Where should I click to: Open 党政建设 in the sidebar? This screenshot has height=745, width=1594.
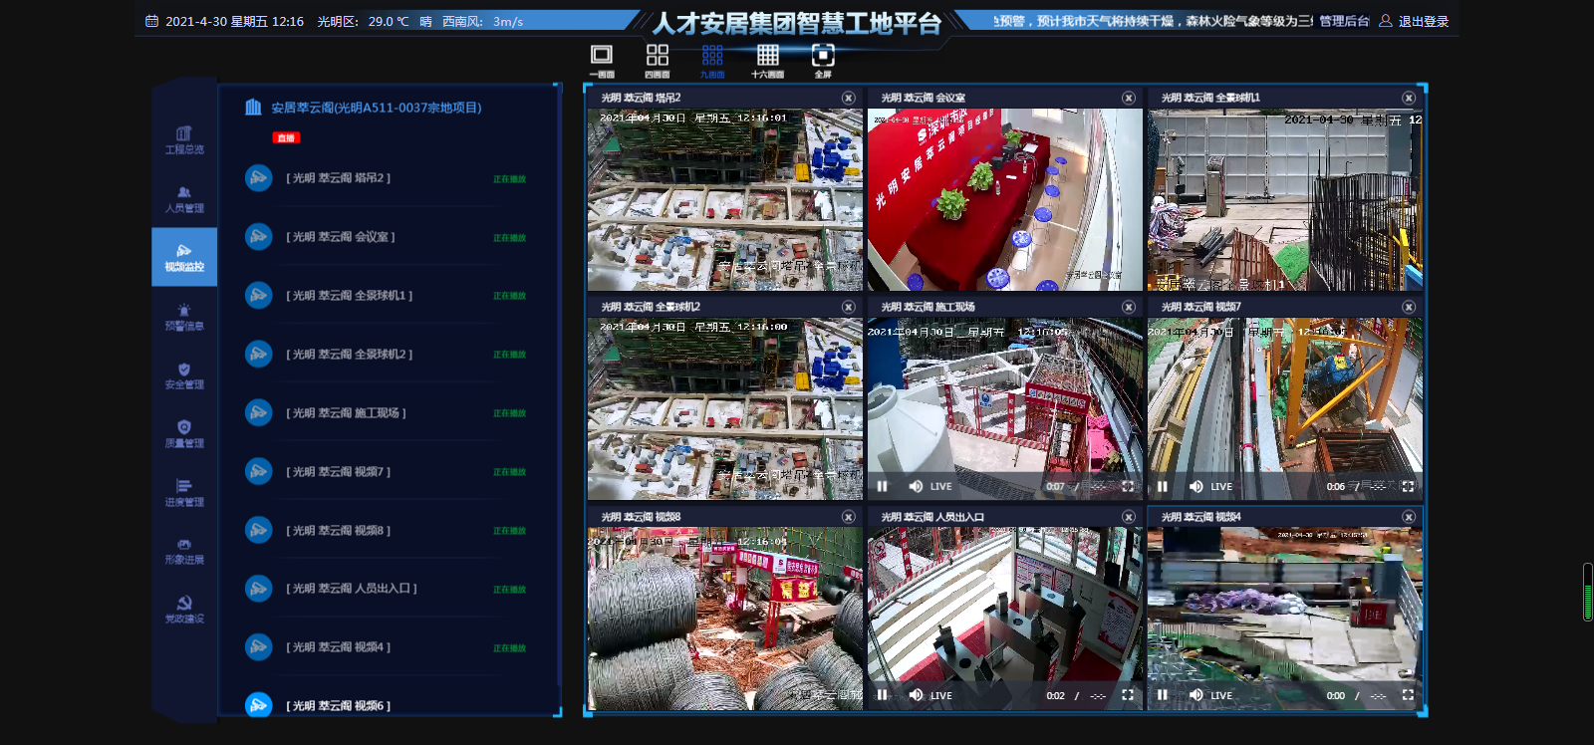pyautogui.click(x=184, y=610)
